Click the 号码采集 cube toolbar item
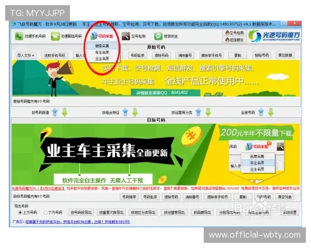Viewport: 311px width, 248px height. [102, 36]
